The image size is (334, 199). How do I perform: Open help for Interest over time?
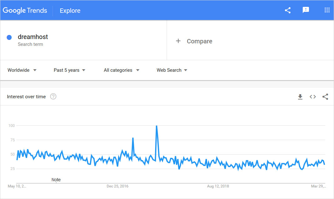[x=53, y=97]
